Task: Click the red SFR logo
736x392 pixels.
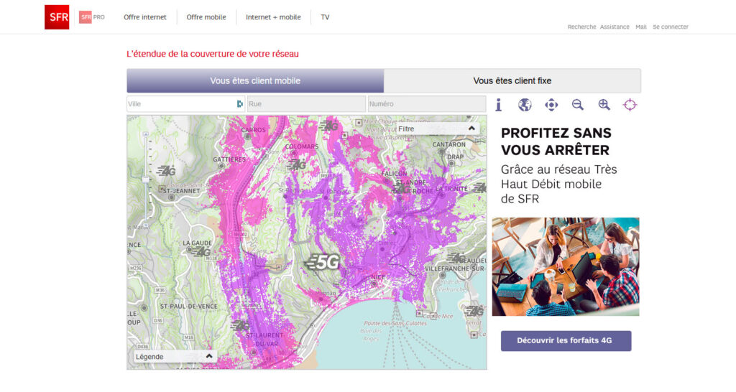Action: pyautogui.click(x=57, y=17)
